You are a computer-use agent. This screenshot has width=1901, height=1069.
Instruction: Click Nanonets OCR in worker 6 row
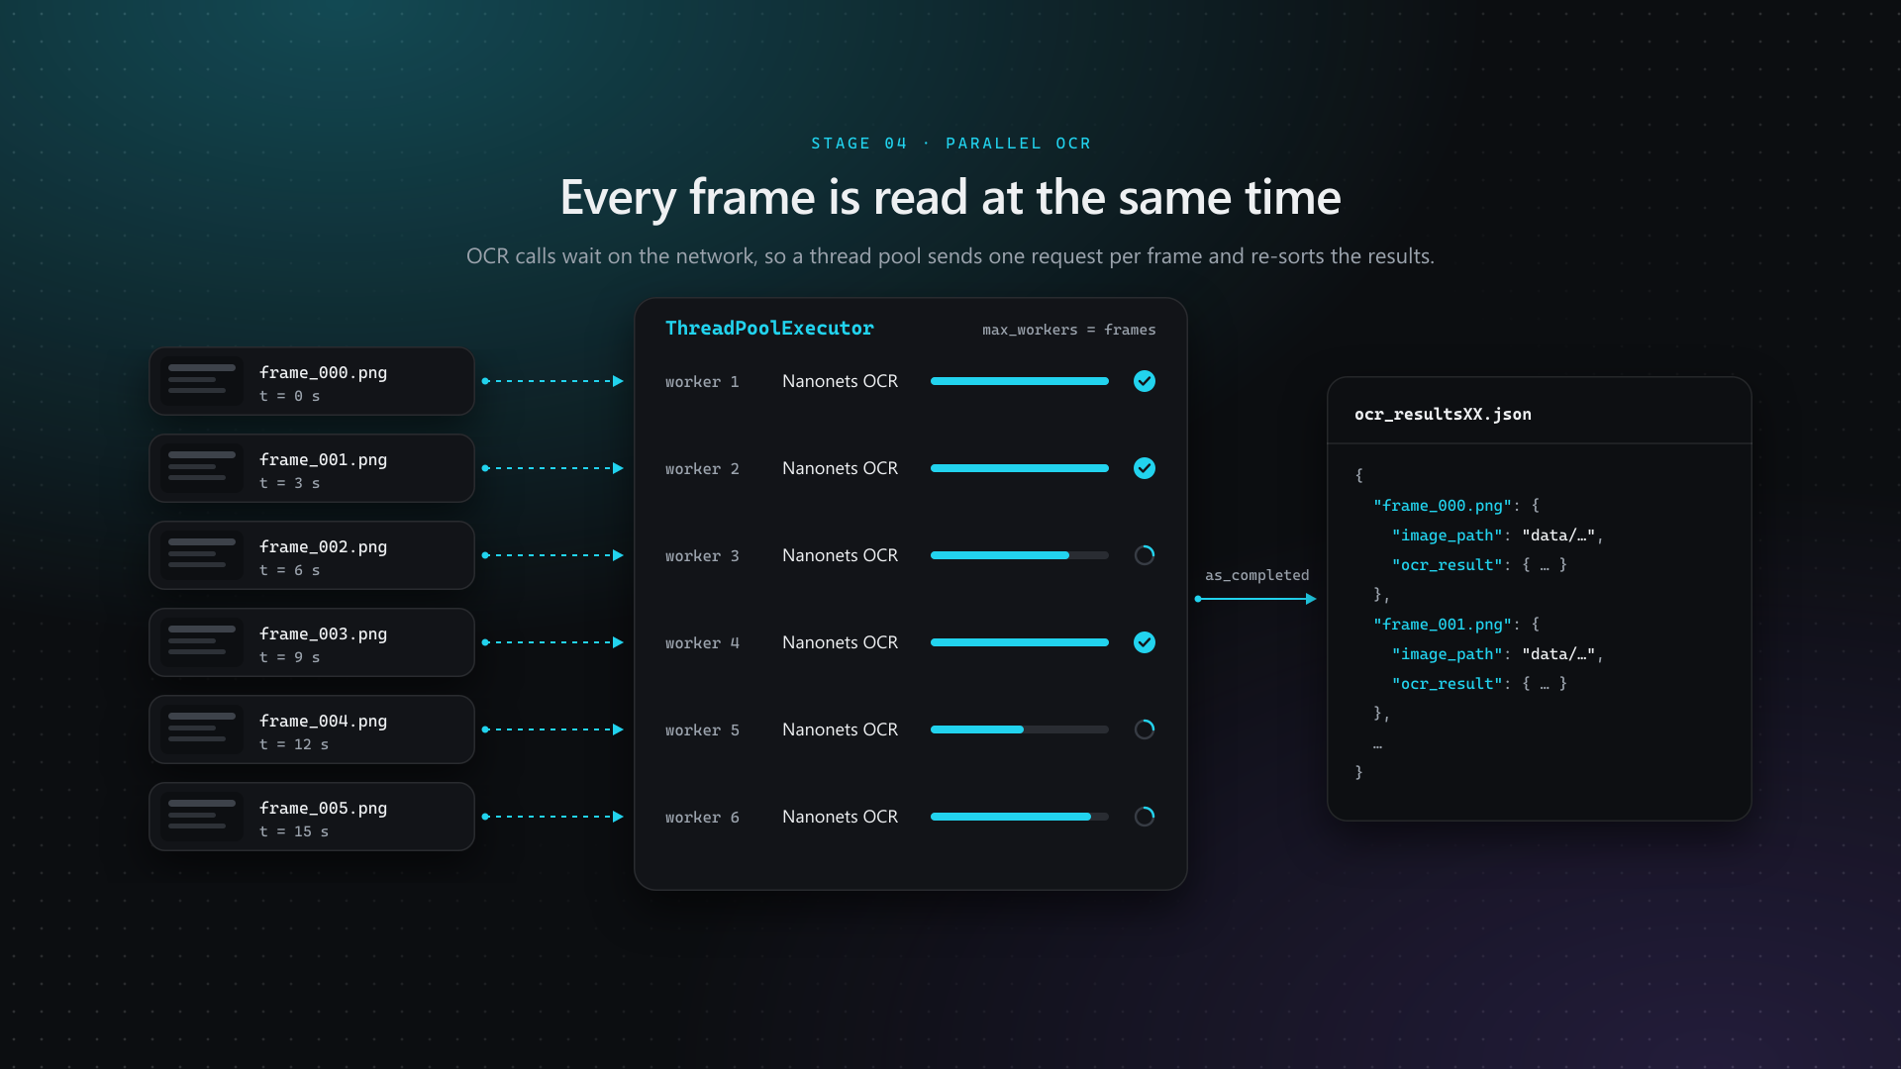[x=840, y=817]
